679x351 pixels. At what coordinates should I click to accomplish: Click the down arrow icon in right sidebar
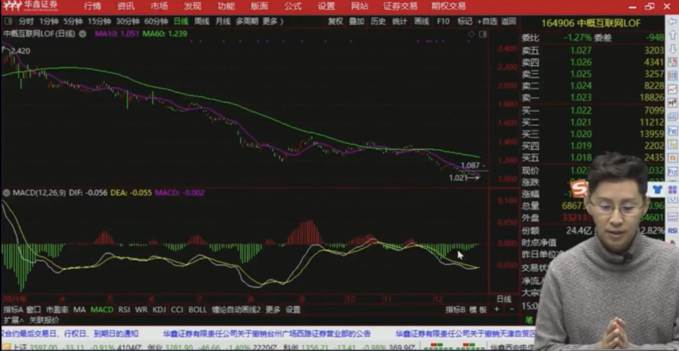tap(673, 48)
